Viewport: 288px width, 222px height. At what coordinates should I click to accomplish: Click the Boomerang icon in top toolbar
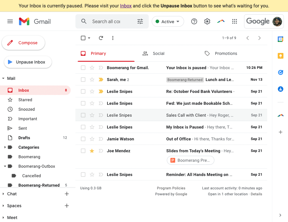click(x=221, y=21)
